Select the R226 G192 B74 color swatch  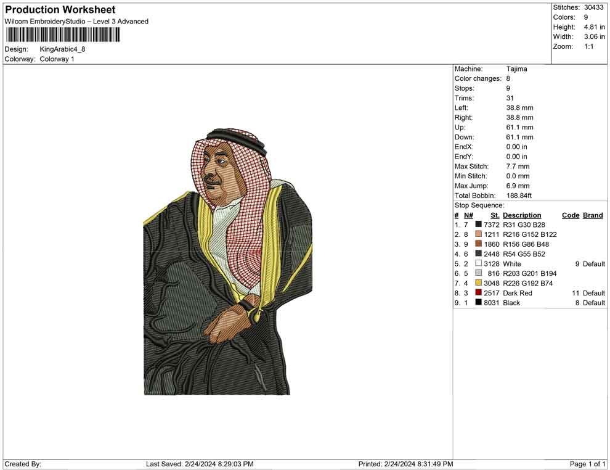click(x=479, y=282)
